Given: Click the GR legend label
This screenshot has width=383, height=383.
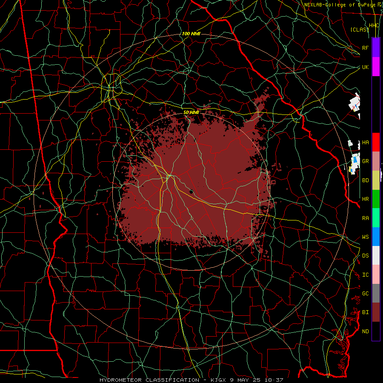Looking at the screenshot, I should [x=365, y=161].
